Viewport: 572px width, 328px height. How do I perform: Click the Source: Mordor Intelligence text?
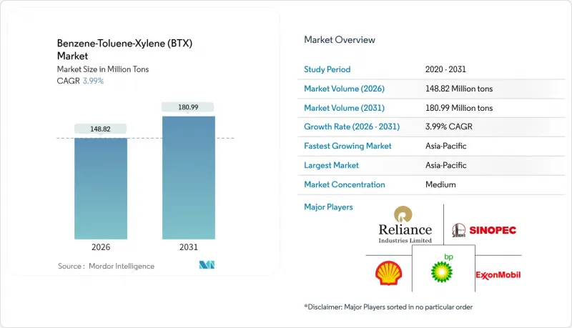106,266
